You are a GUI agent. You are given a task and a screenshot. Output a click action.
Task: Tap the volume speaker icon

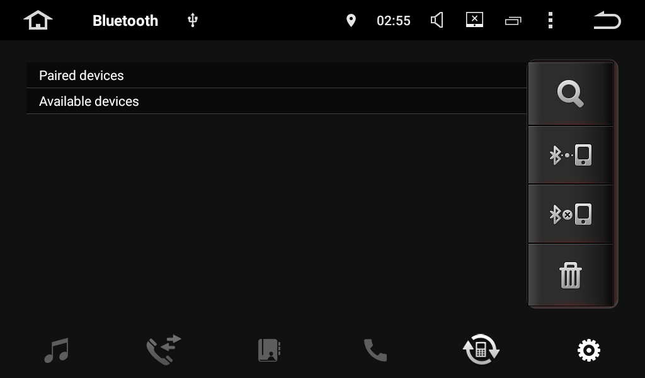(x=437, y=20)
